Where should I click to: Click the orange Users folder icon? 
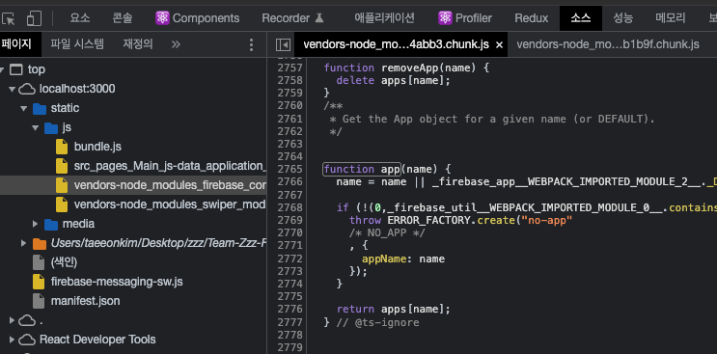pyautogui.click(x=40, y=243)
